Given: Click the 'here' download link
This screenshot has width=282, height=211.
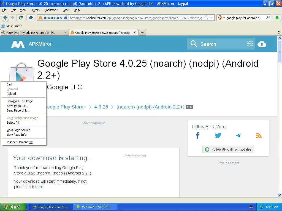Looking at the screenshot, I should point(39,187).
